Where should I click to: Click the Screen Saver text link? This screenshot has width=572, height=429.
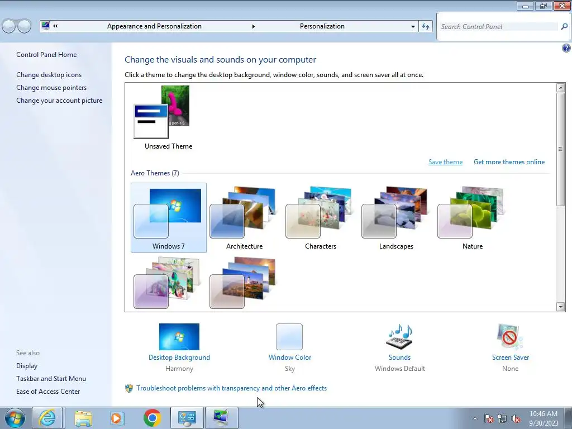[511, 357]
